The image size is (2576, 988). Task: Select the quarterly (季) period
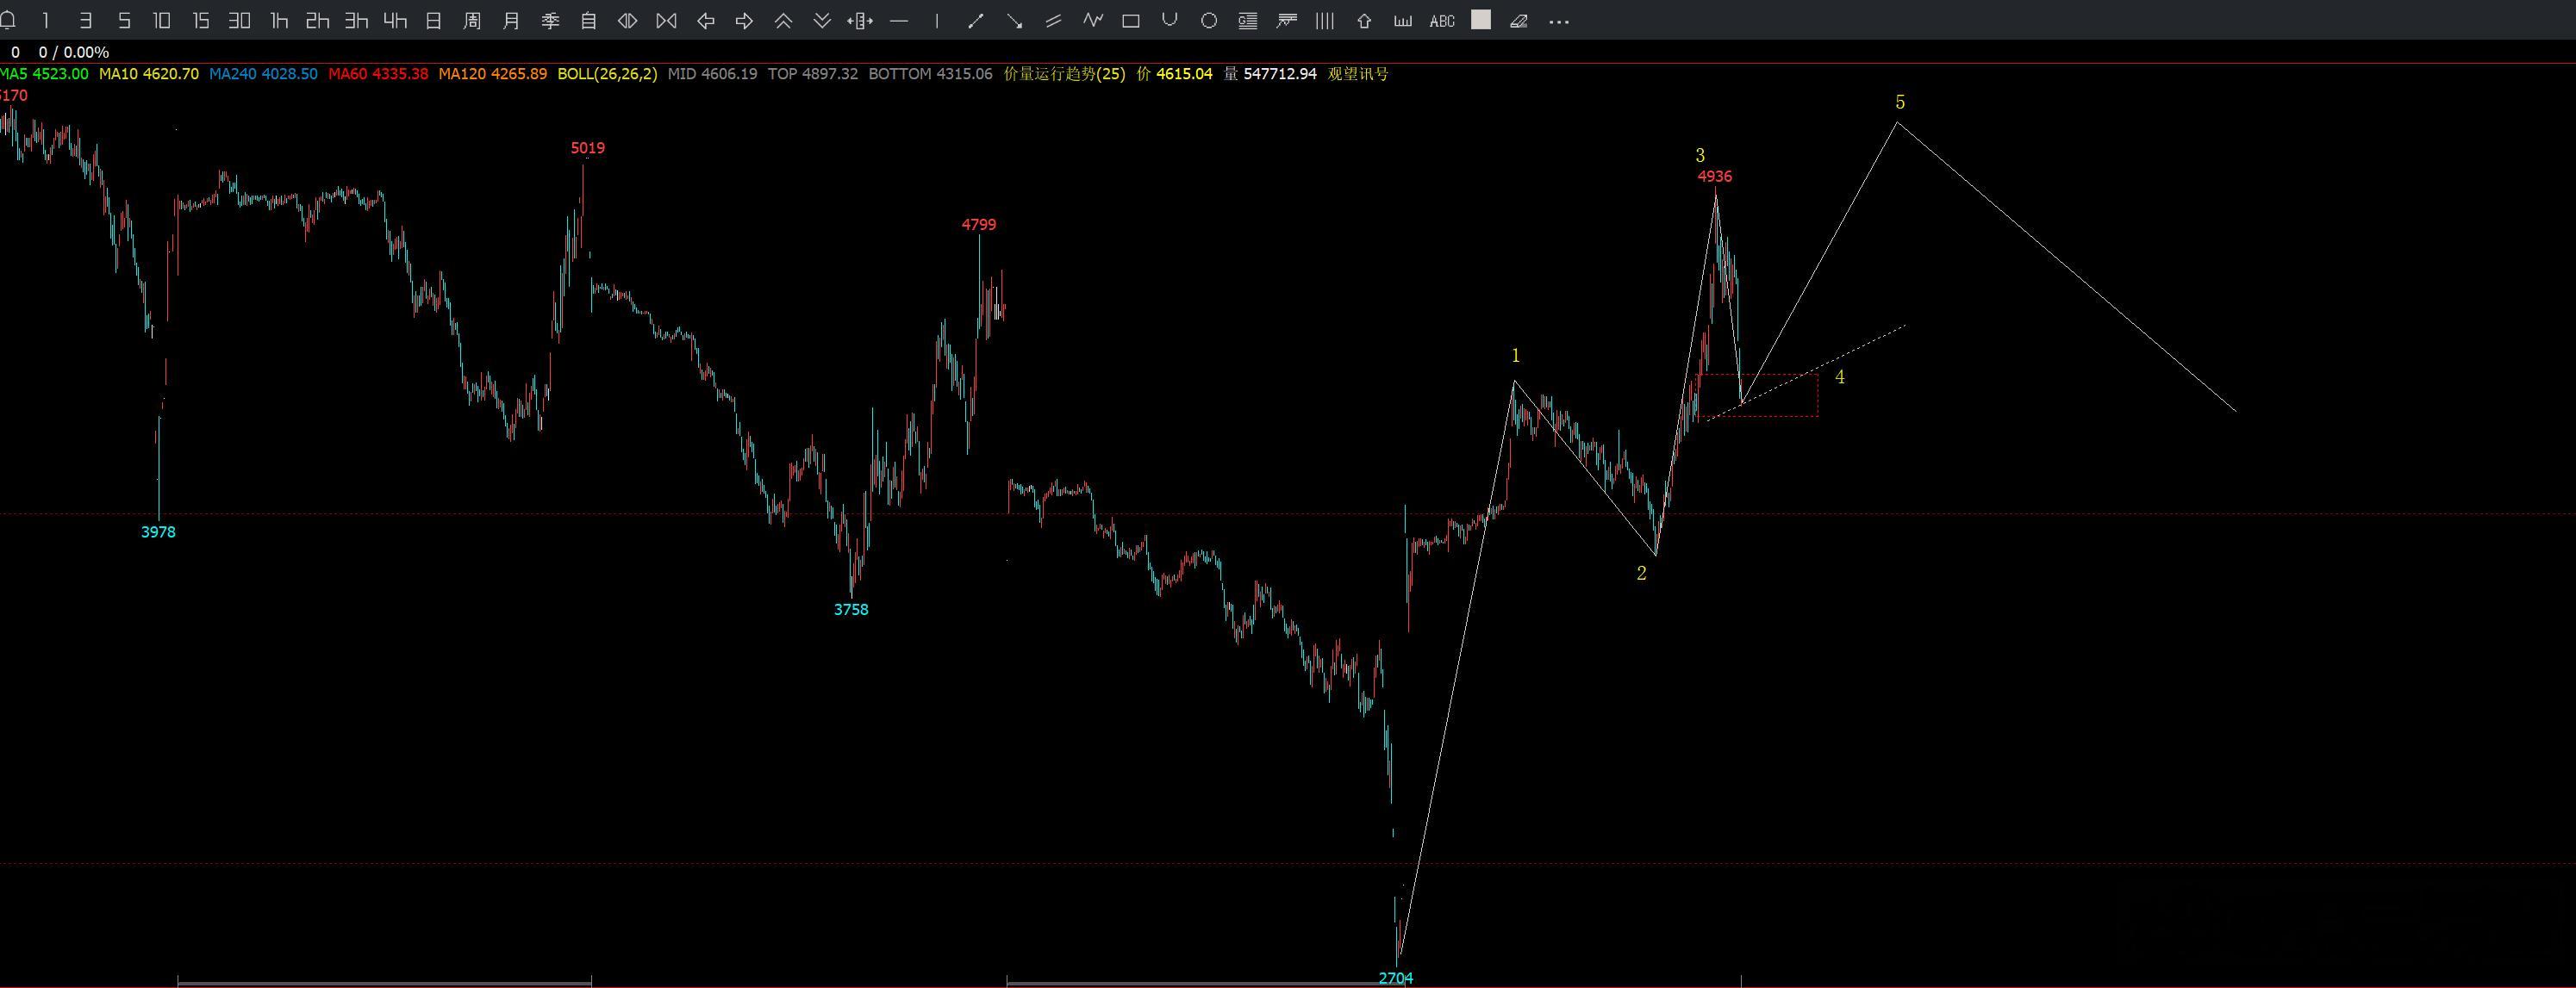[550, 21]
